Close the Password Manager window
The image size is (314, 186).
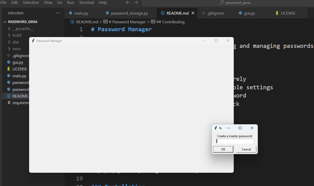click(x=228, y=41)
